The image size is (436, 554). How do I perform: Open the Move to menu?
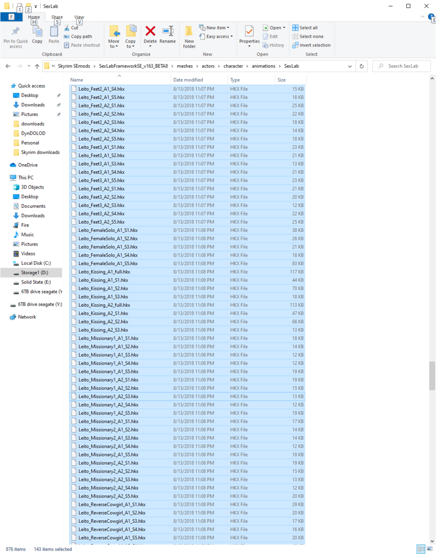click(114, 37)
